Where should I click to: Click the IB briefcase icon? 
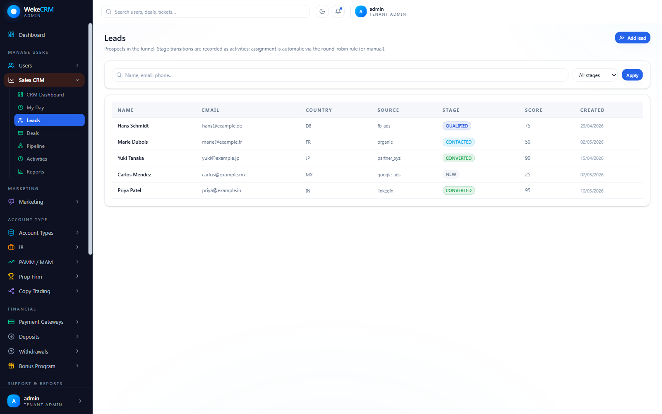click(x=11, y=247)
